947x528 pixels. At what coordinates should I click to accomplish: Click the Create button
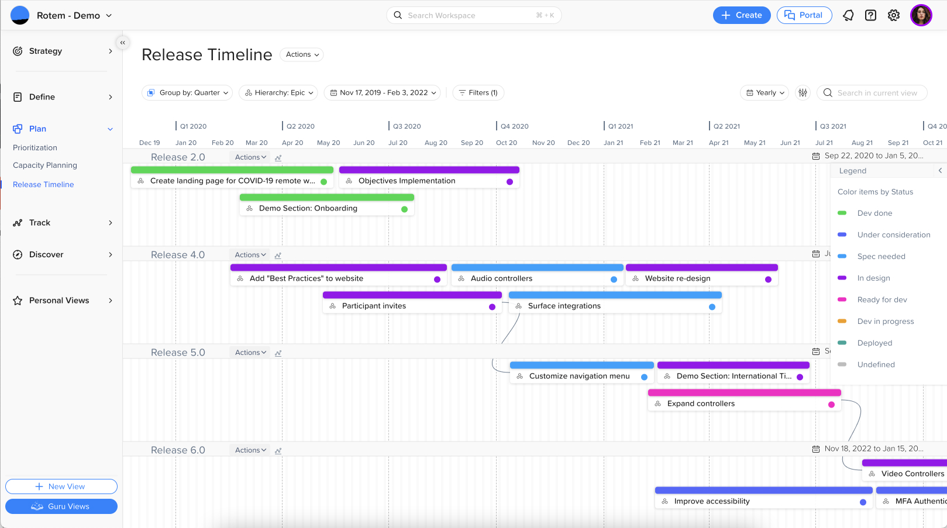point(741,15)
